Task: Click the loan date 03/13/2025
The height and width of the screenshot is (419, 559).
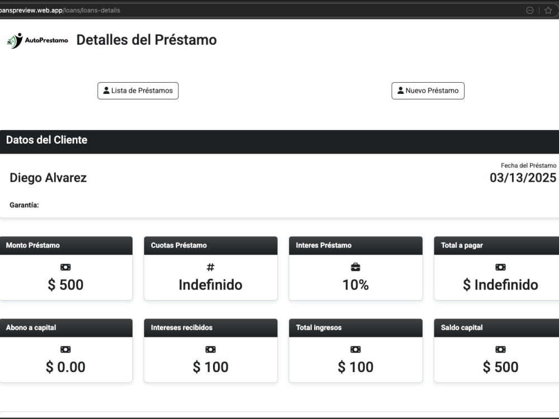Action: (523, 178)
